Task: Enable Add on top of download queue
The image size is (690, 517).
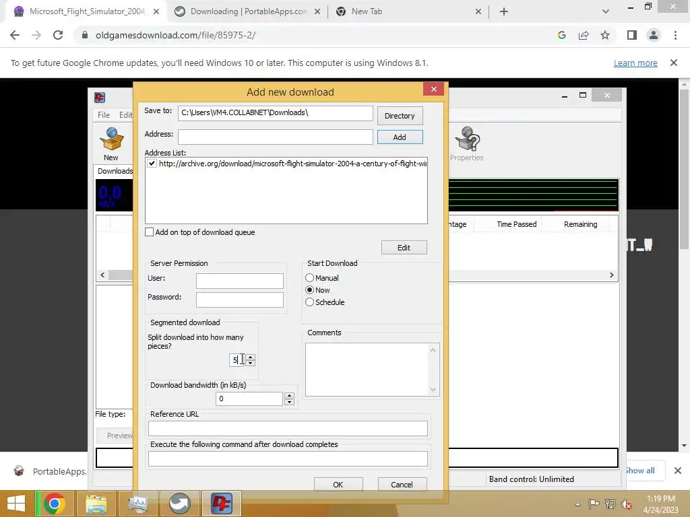Action: 150,232
